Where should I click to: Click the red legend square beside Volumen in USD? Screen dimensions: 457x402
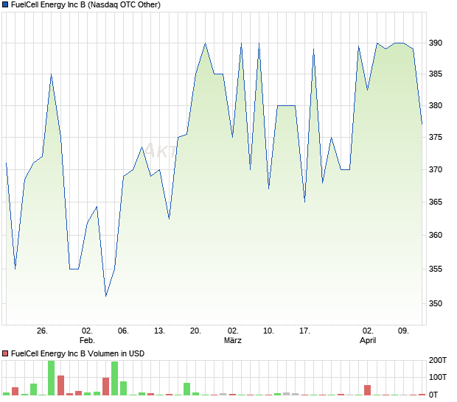point(5,353)
